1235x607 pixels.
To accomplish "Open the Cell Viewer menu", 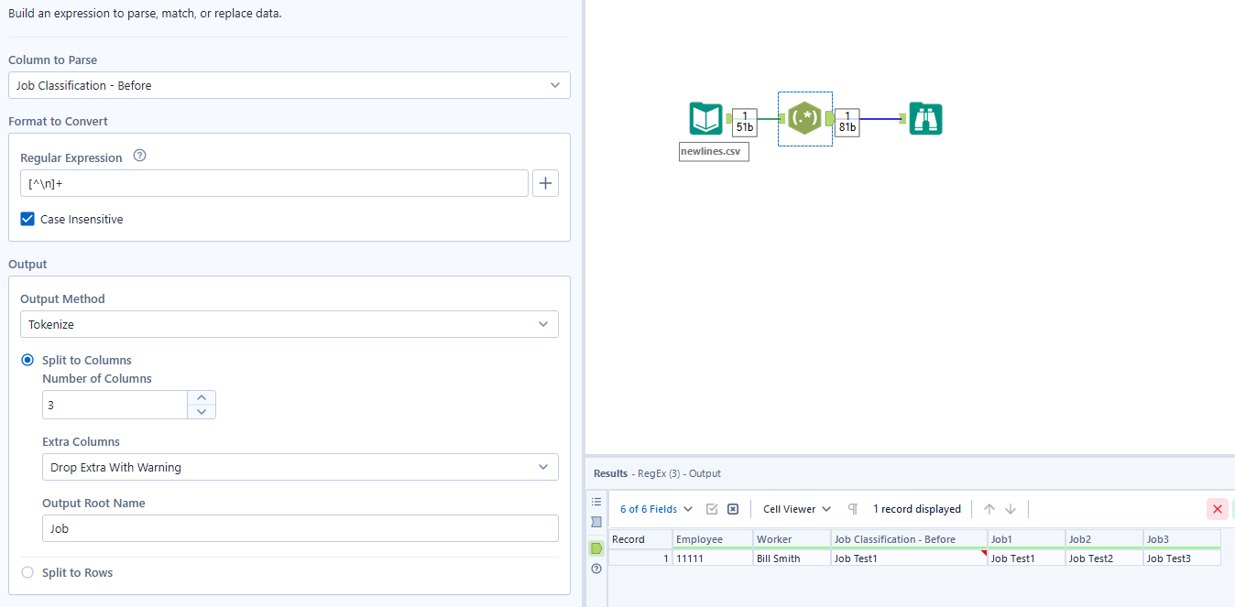I will click(x=797, y=508).
